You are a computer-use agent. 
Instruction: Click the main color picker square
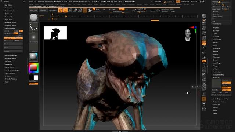pyautogui.click(x=33, y=68)
